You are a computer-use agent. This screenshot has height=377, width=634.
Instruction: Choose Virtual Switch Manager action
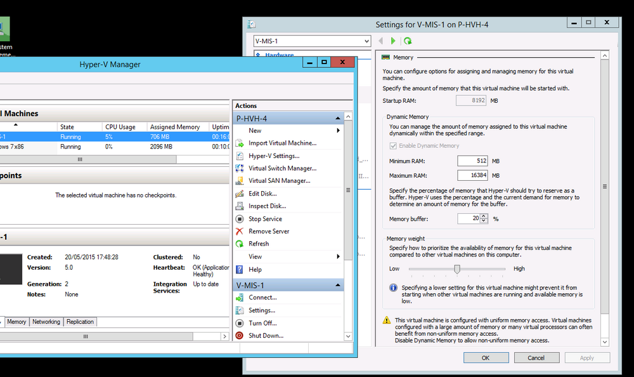pyautogui.click(x=282, y=168)
